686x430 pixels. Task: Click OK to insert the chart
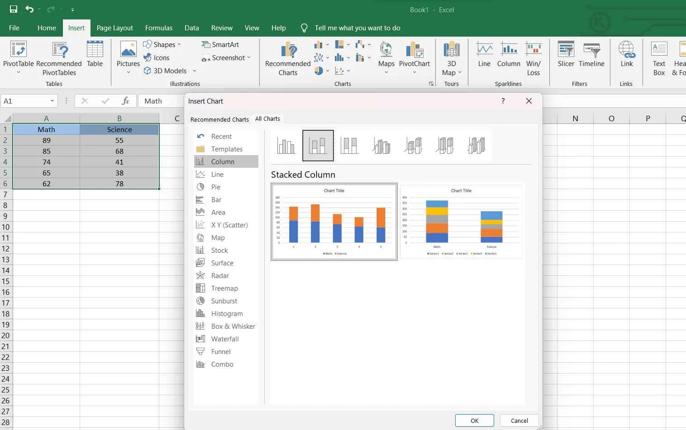(474, 420)
